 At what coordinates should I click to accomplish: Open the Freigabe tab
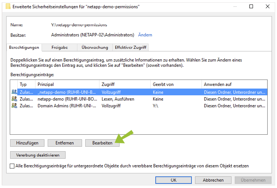pyautogui.click(x=60, y=47)
